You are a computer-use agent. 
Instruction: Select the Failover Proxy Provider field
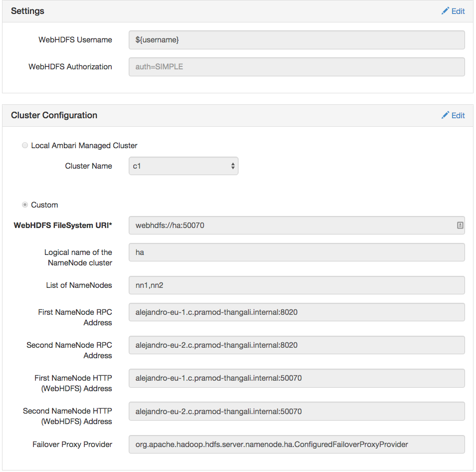coord(296,444)
